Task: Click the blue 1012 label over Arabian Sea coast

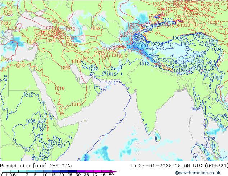Action: pyautogui.click(x=111, y=83)
